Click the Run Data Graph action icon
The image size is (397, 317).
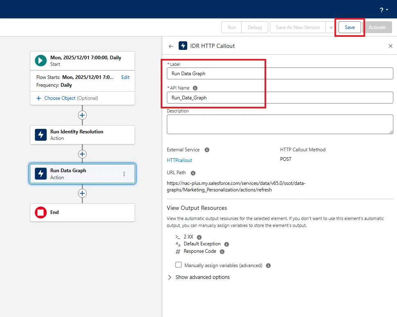tap(41, 173)
